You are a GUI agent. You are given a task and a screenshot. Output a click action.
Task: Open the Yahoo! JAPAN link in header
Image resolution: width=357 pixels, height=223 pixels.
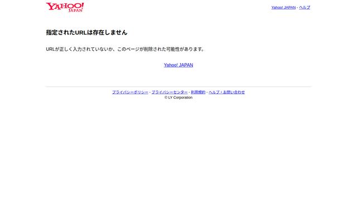pyautogui.click(x=283, y=7)
